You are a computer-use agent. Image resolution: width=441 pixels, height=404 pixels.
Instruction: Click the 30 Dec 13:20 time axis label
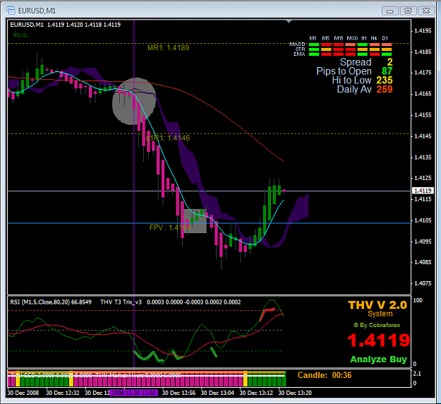click(x=295, y=393)
